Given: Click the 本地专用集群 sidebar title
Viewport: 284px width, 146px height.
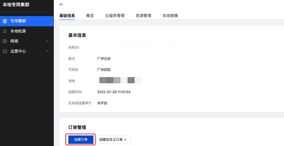Looking at the screenshot, I should pyautogui.click(x=16, y=5).
